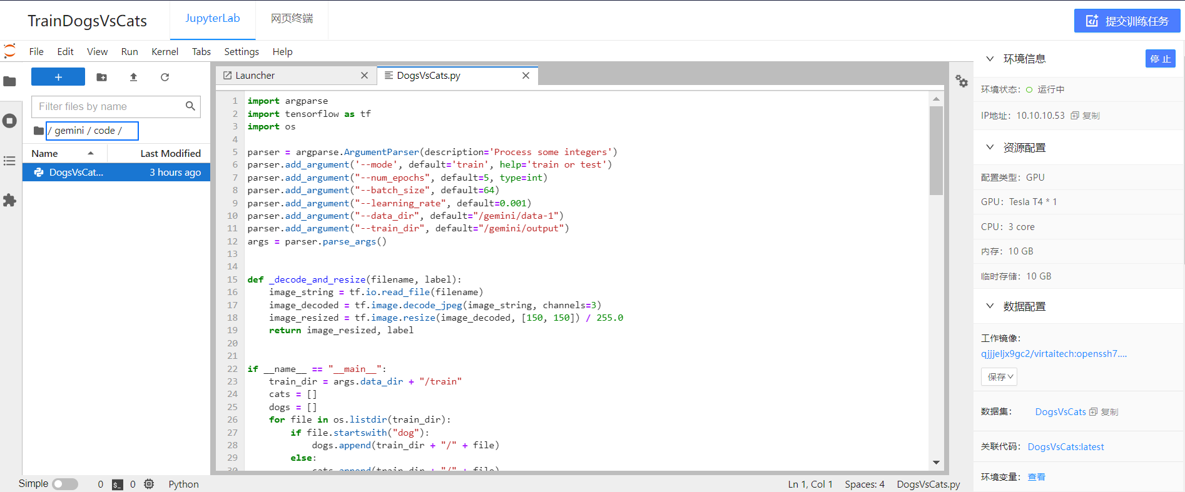Image resolution: width=1185 pixels, height=492 pixels.
Task: Click upload files icon
Action: [x=133, y=77]
